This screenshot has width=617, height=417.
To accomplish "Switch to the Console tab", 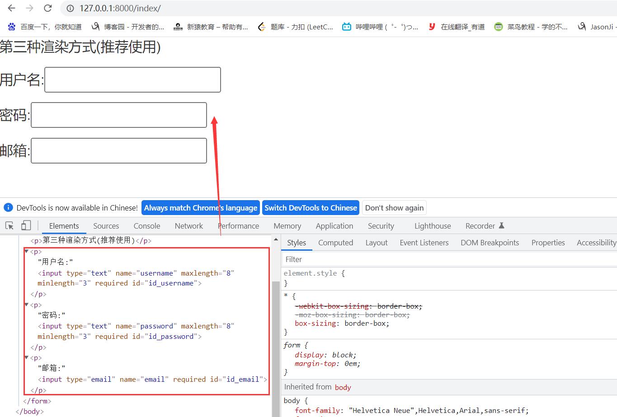I will (x=147, y=226).
